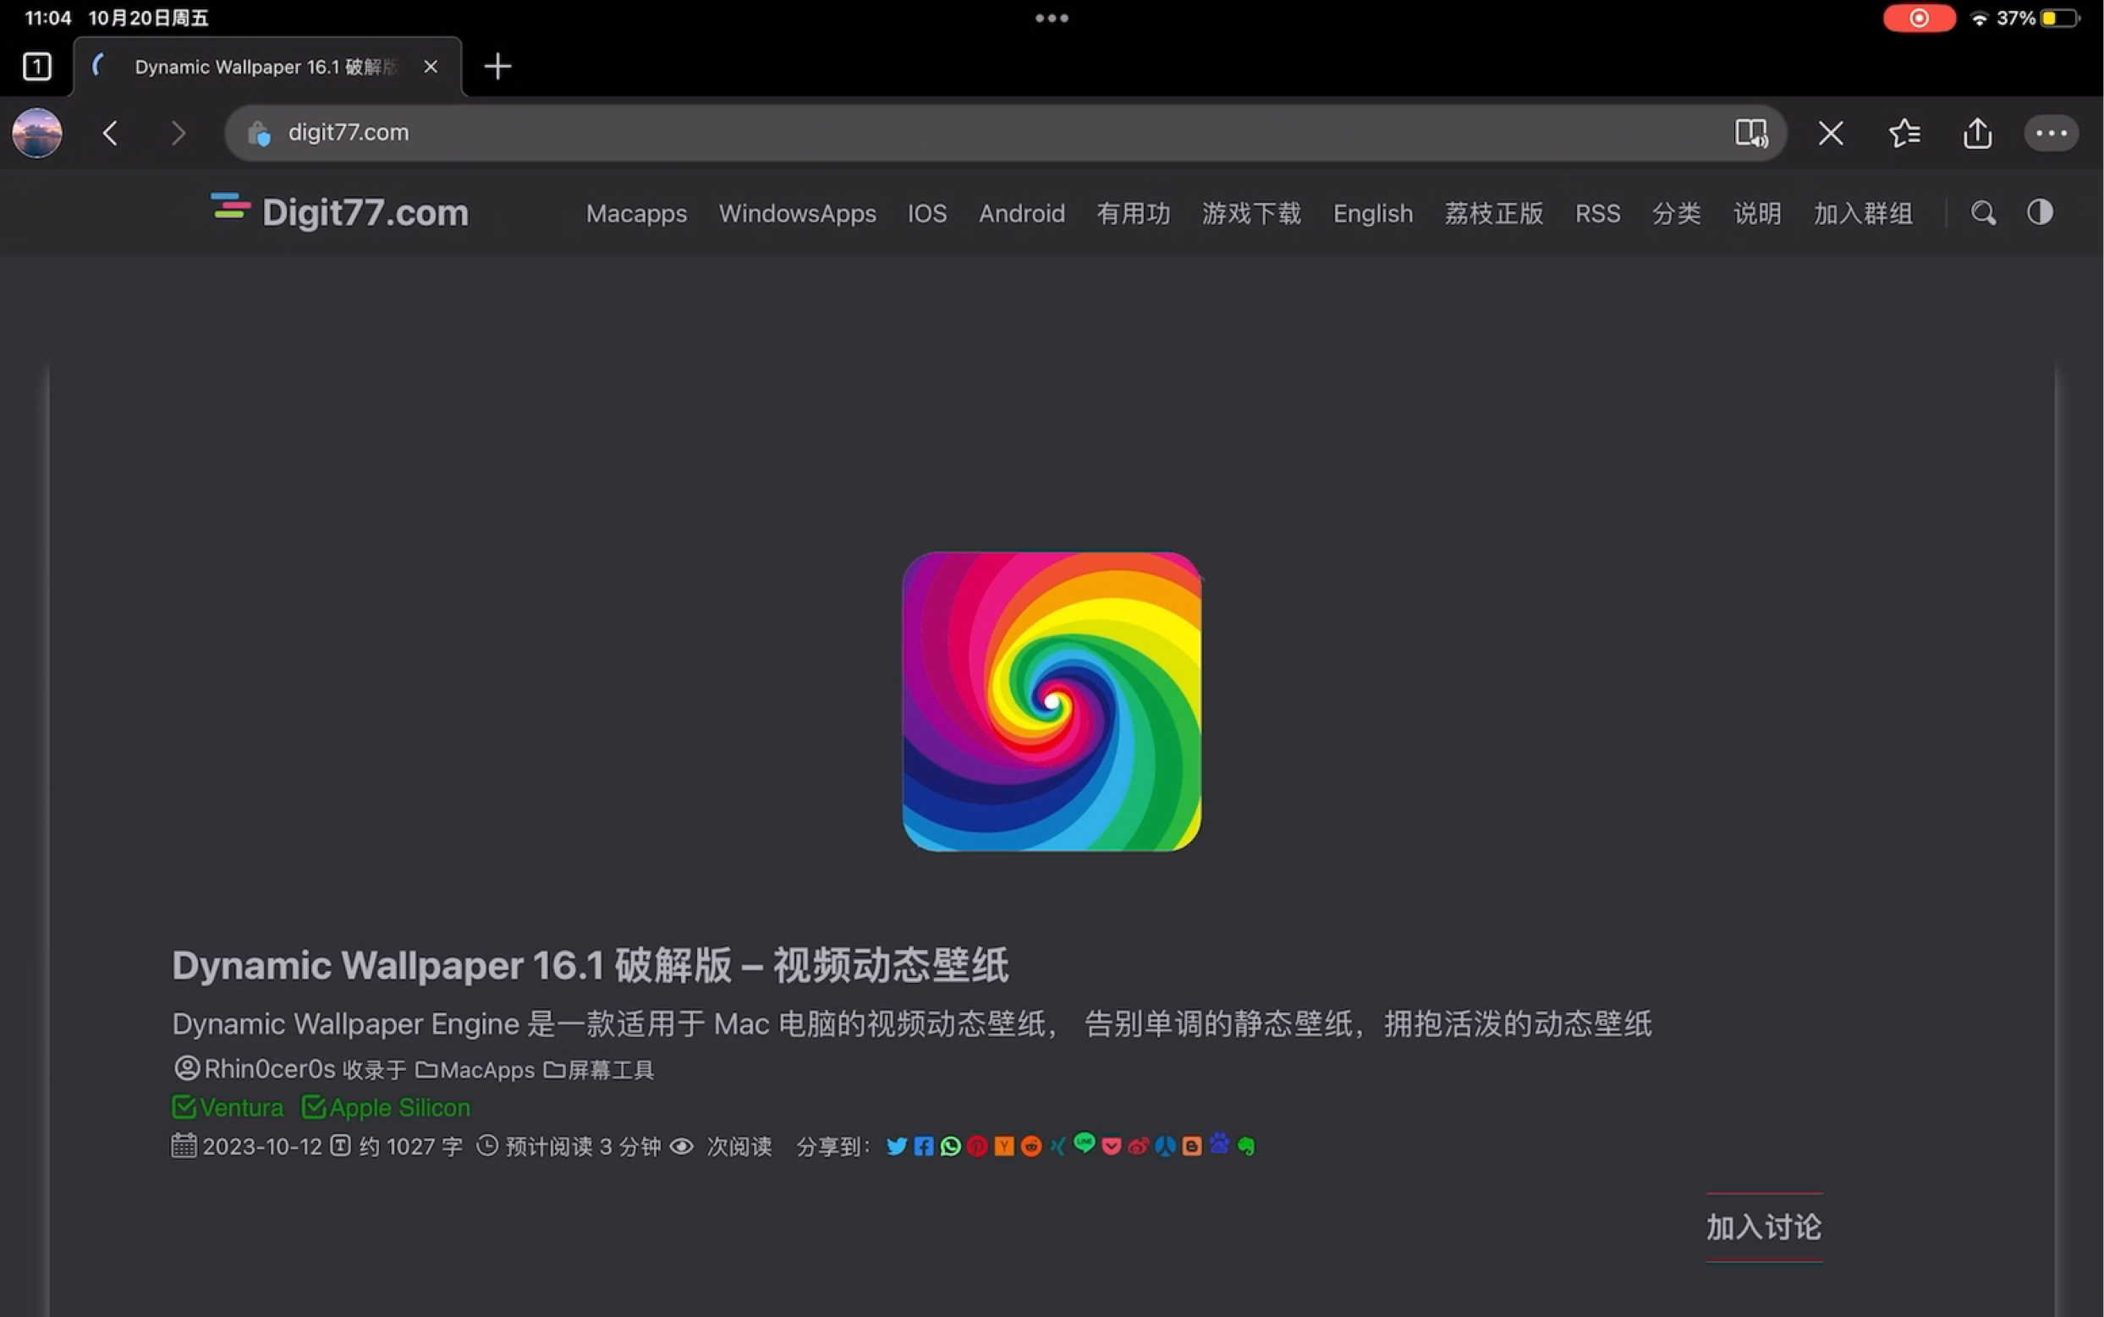Share the article on Pinterest
Viewport: 2104px width, 1317px height.
tap(976, 1146)
